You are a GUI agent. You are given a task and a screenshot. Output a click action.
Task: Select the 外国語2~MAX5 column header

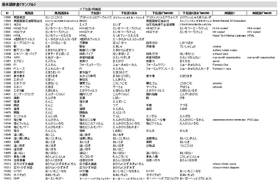pos(262,13)
